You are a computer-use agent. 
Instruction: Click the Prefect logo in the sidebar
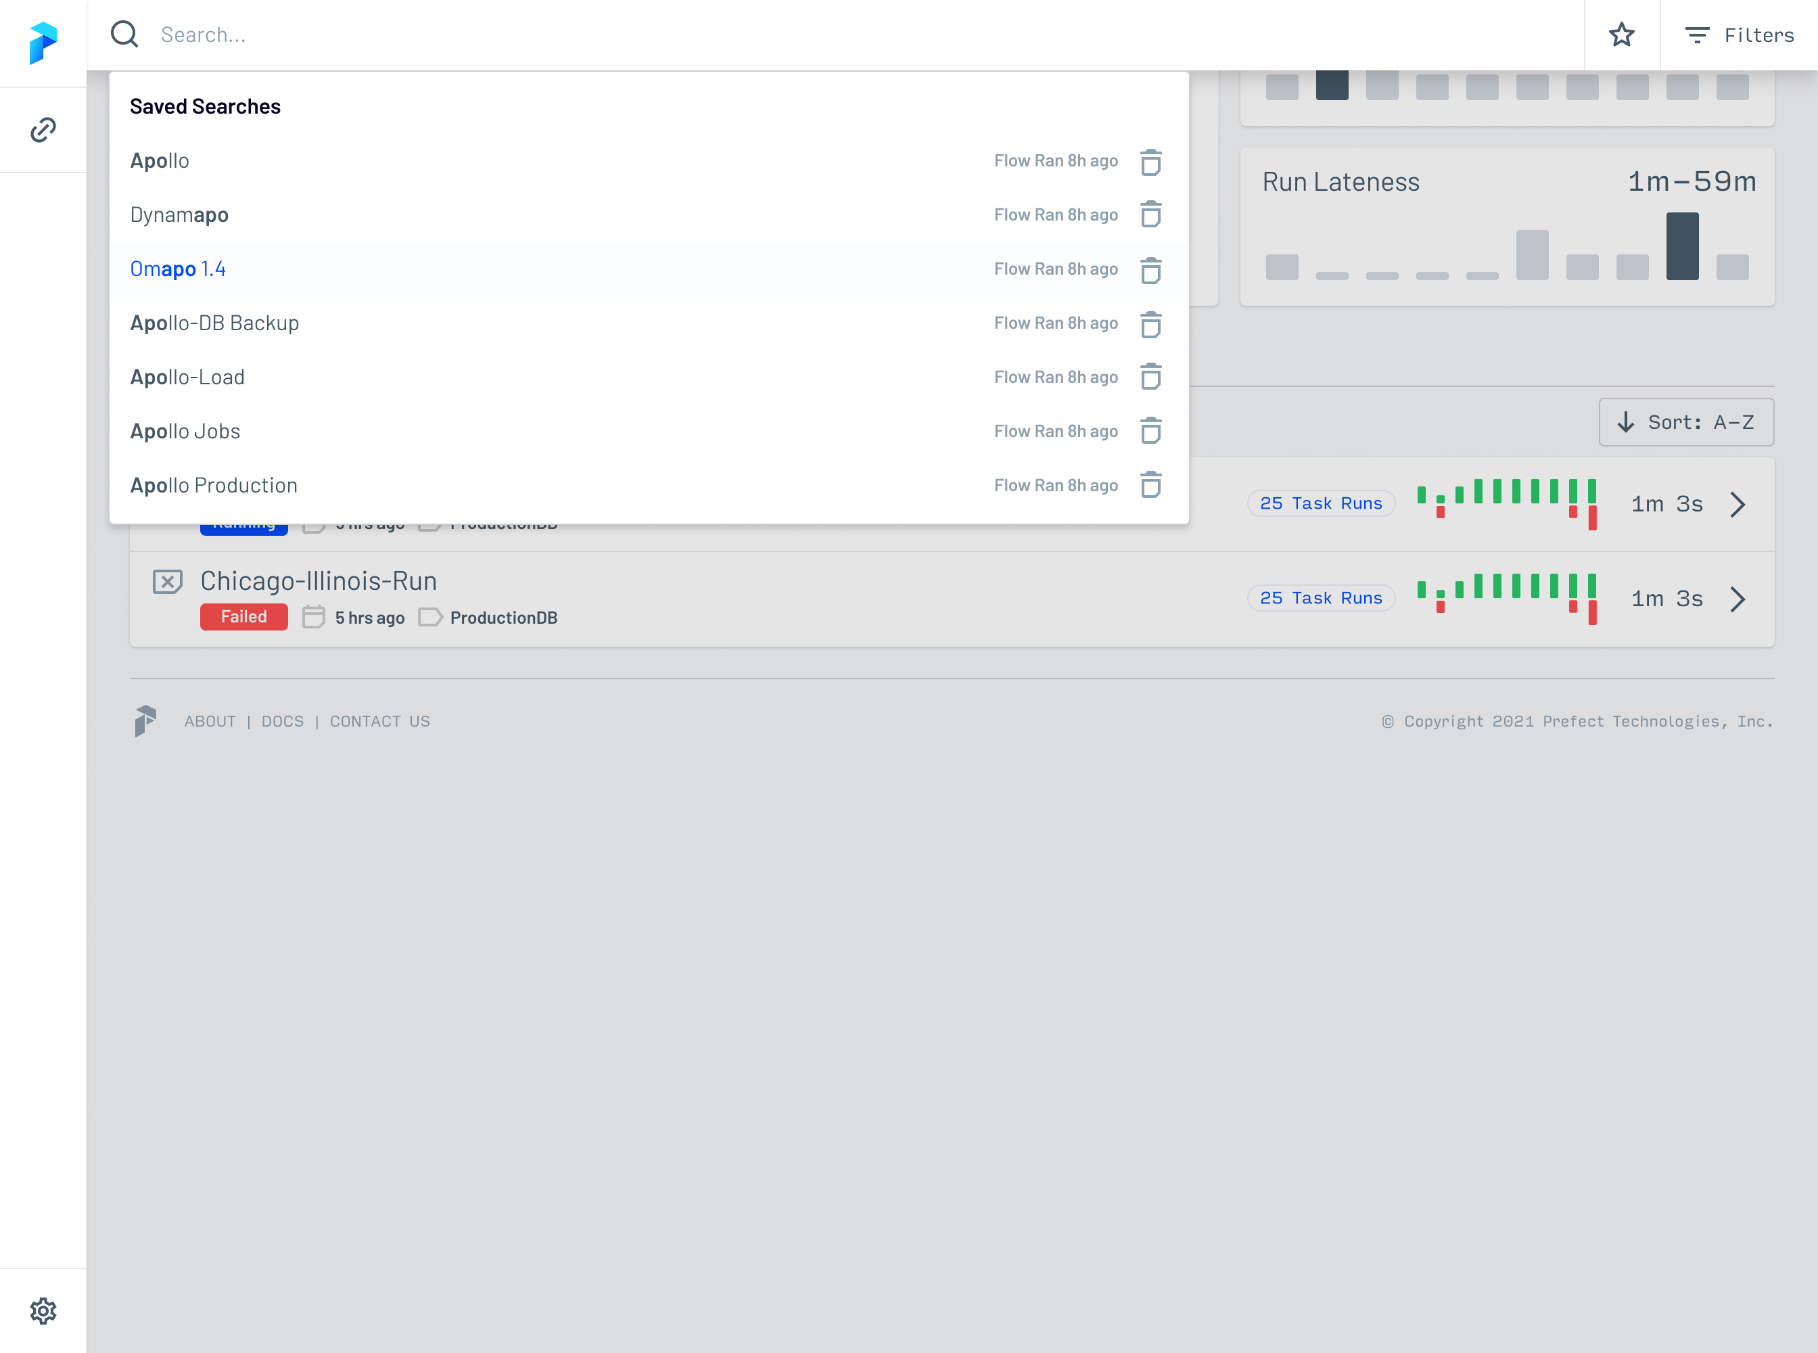[x=43, y=43]
